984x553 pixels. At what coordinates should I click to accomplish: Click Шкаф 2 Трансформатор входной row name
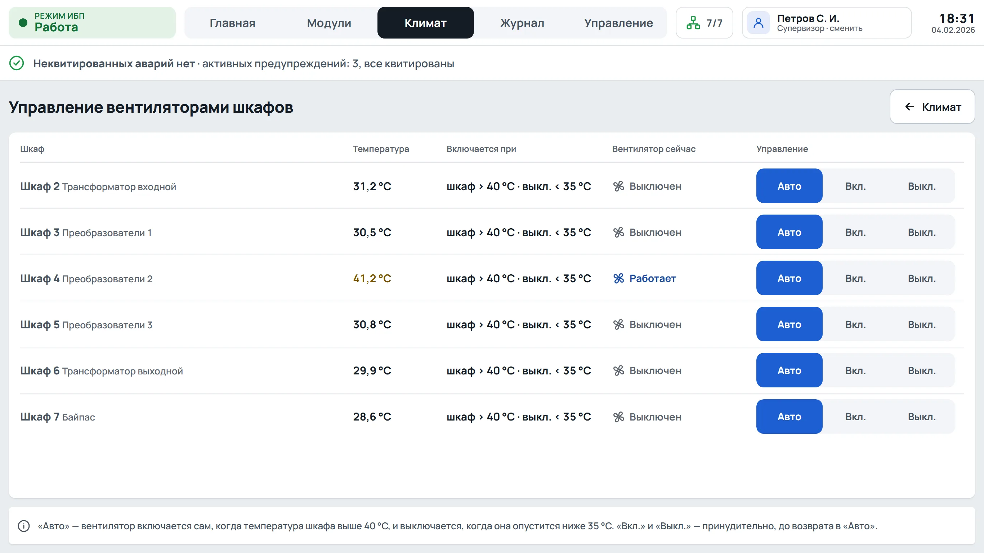[98, 186]
